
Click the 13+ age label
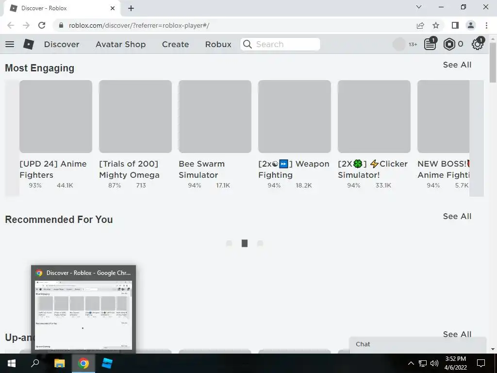[x=413, y=44]
